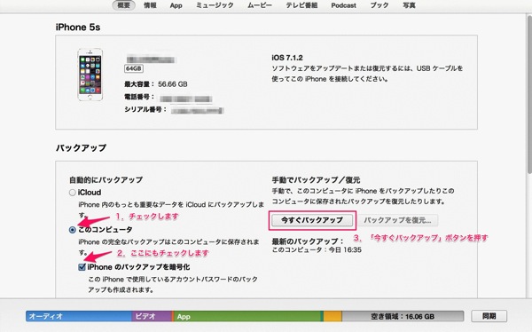Open the ブック tab
This screenshot has width=532, height=332.
(x=379, y=5)
